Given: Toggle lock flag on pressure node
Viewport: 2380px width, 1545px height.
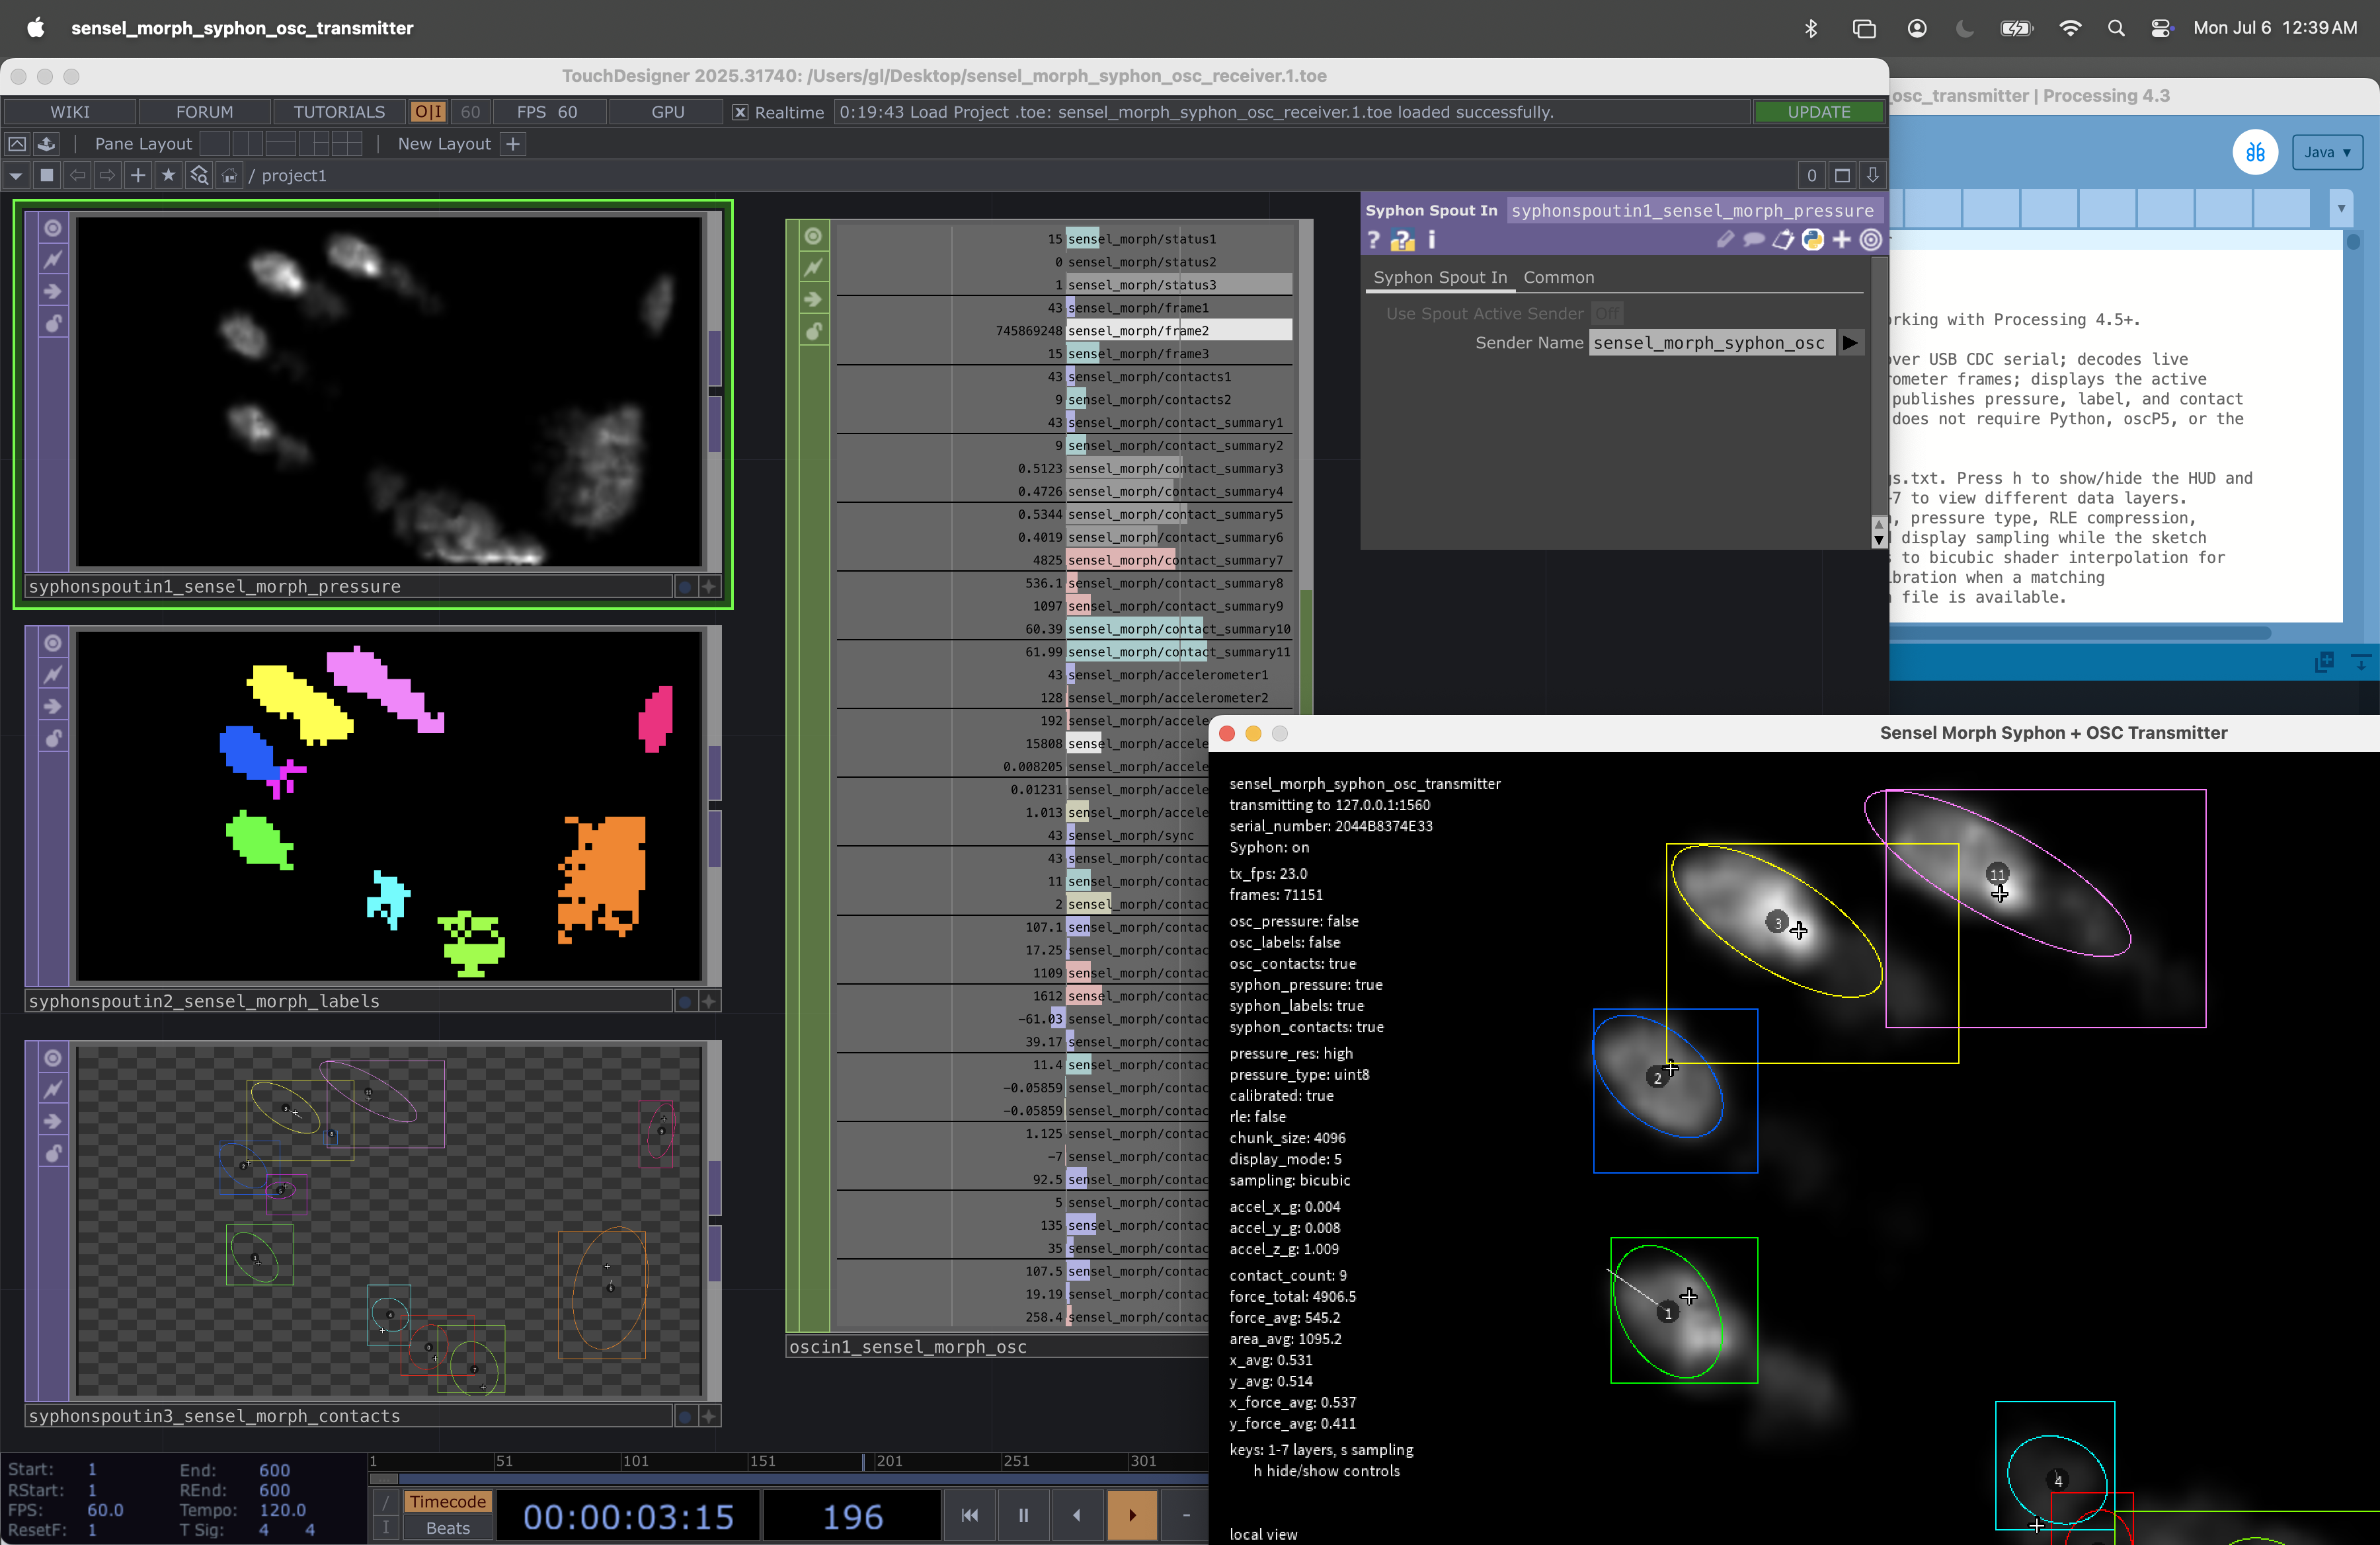Looking at the screenshot, I should pyautogui.click(x=53, y=324).
